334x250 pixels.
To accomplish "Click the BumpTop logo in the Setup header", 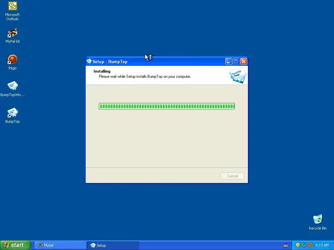I will [238, 75].
